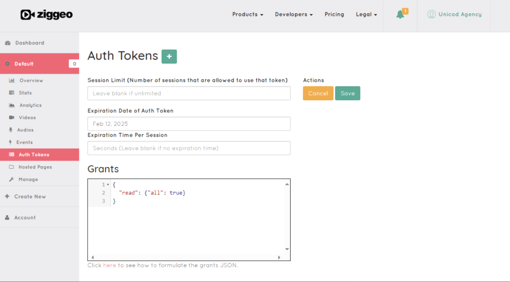The height and width of the screenshot is (282, 510).
Task: Click the true value in the JSON
Action: coord(176,193)
